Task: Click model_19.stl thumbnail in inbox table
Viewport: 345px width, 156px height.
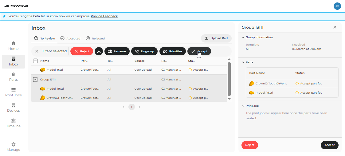Action: point(43,89)
